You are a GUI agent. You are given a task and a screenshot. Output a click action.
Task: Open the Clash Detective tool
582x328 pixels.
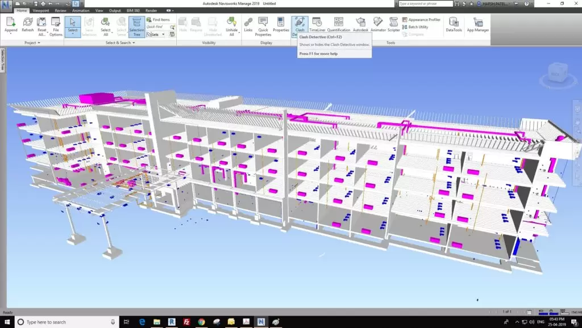click(300, 25)
